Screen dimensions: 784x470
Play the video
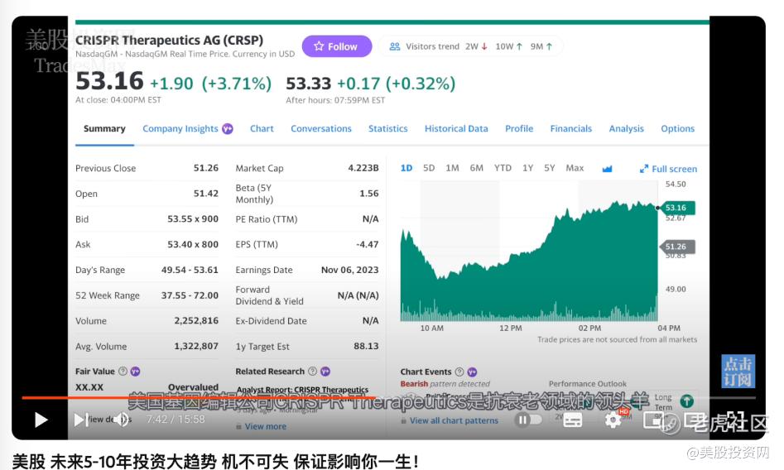point(41,420)
